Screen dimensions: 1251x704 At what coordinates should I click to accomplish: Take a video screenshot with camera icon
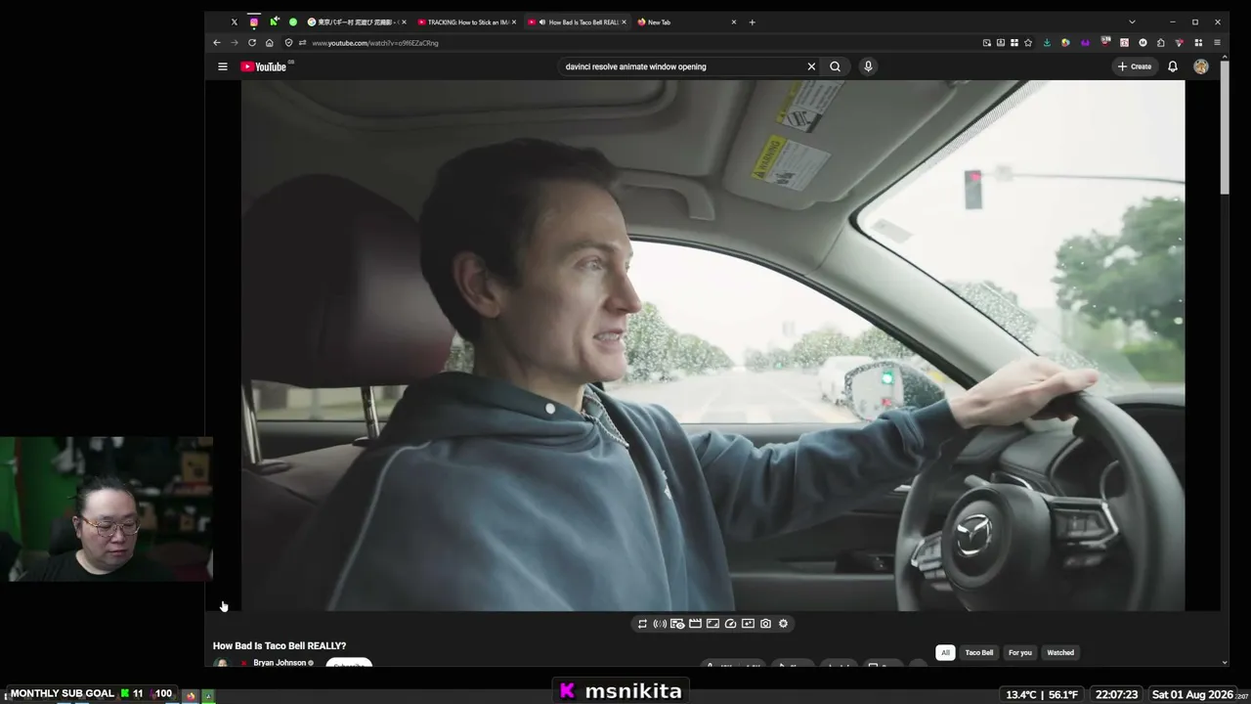point(765,624)
